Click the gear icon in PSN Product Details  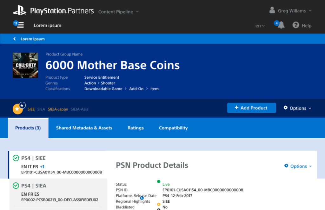click(x=286, y=166)
